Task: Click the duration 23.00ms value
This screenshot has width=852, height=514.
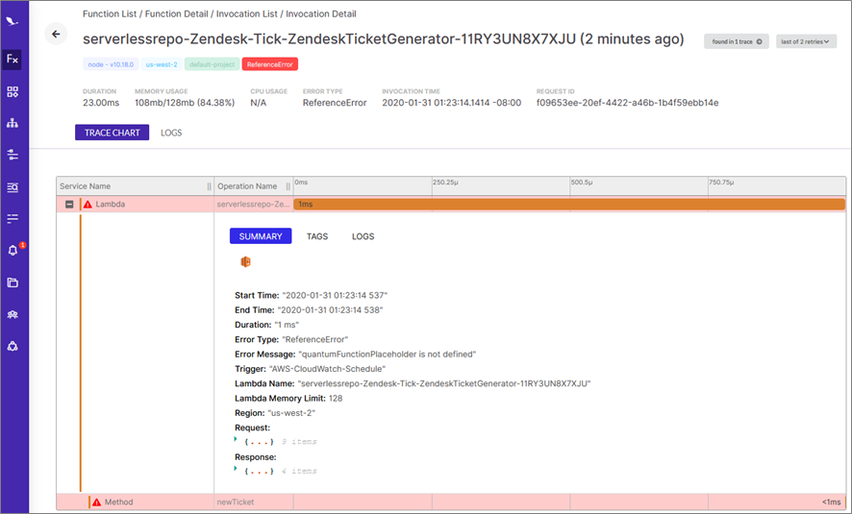Action: click(101, 103)
